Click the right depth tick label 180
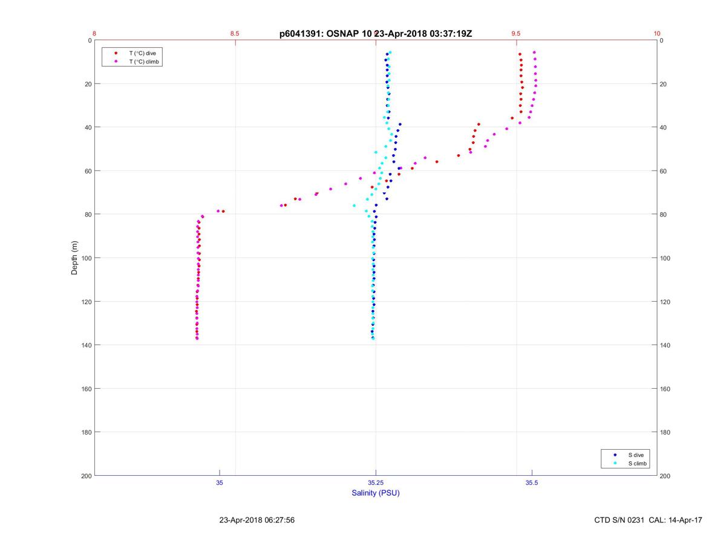Viewport: 726px width, 535px height. coord(665,432)
